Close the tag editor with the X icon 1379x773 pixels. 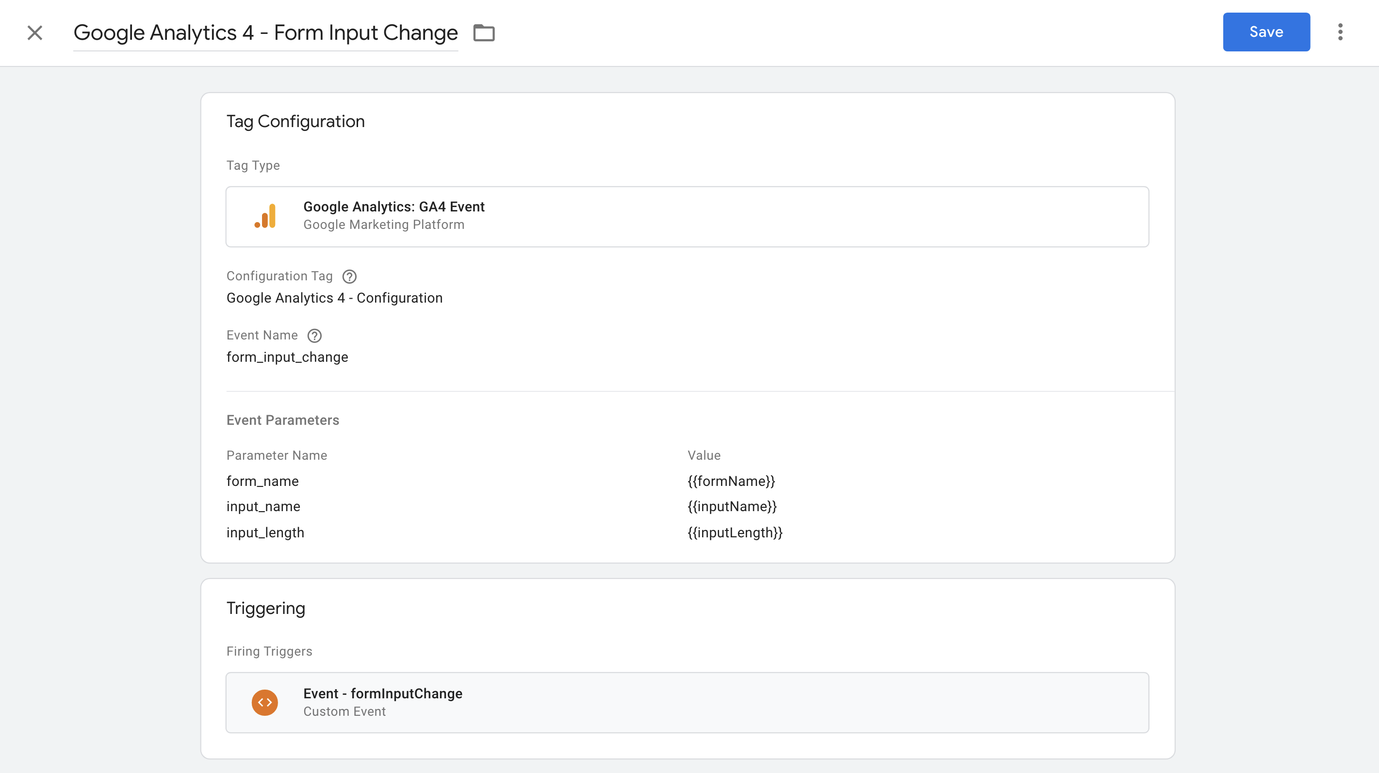tap(35, 32)
